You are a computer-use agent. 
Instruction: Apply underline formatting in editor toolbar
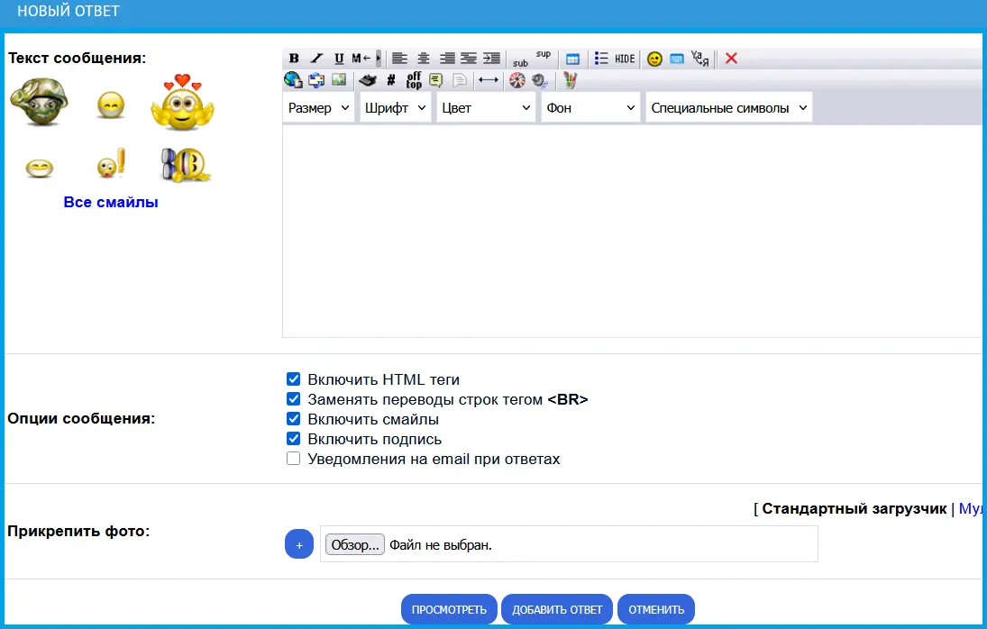pyautogui.click(x=339, y=59)
